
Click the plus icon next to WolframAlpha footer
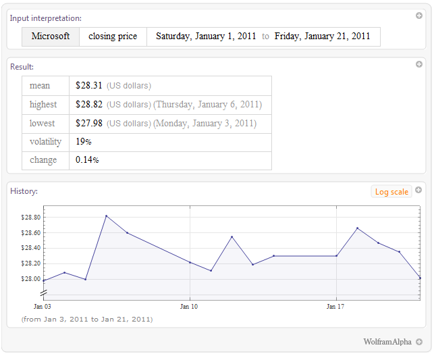point(419,342)
